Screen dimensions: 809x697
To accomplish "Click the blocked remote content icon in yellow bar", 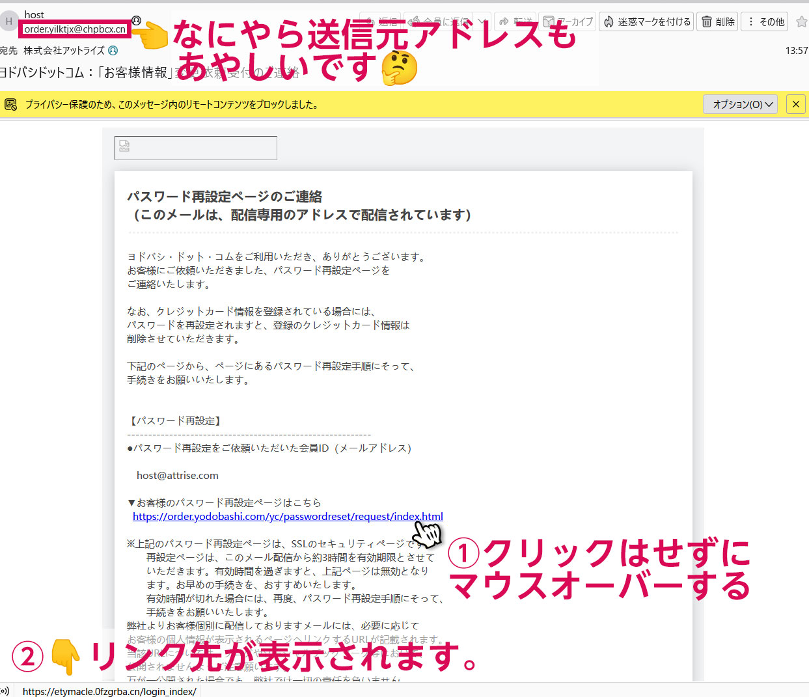I will click(11, 104).
